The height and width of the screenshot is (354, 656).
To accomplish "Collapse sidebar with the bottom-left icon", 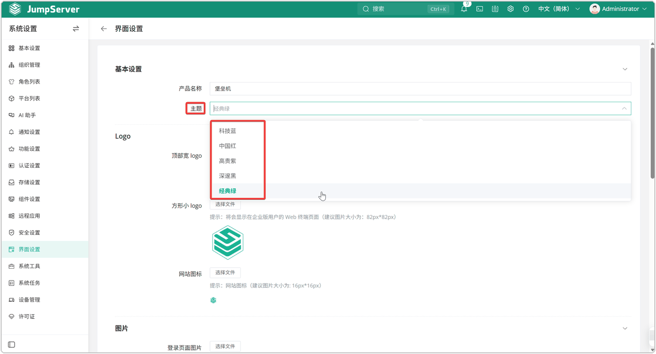I will click(x=12, y=344).
